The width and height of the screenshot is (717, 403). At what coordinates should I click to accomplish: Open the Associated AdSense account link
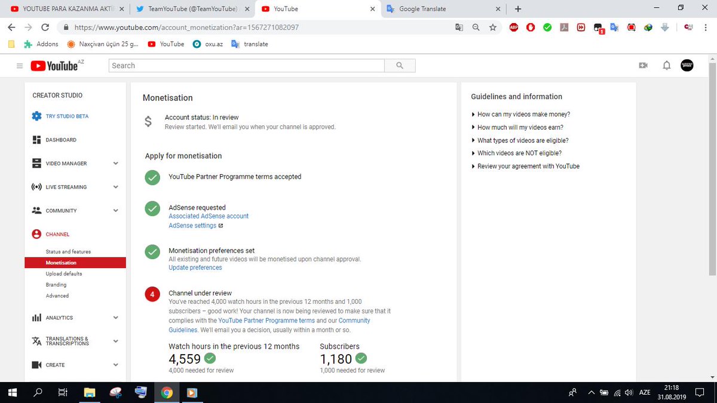click(x=209, y=216)
